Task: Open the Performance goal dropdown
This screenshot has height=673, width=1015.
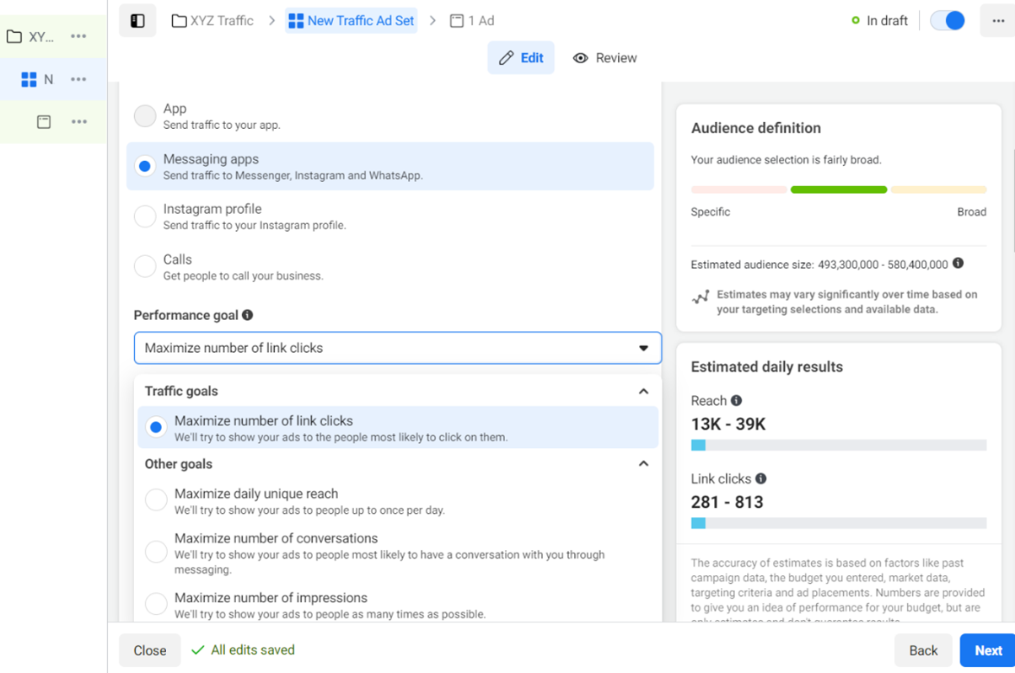Action: click(x=397, y=348)
